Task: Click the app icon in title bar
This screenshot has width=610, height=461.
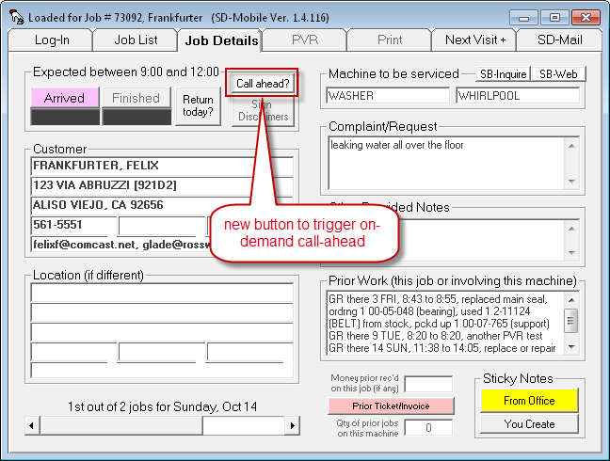Action: [15, 17]
